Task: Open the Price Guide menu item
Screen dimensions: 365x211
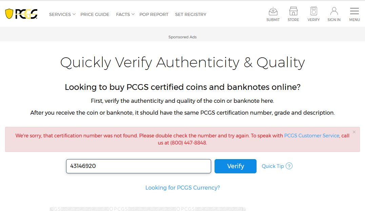Action: point(95,14)
